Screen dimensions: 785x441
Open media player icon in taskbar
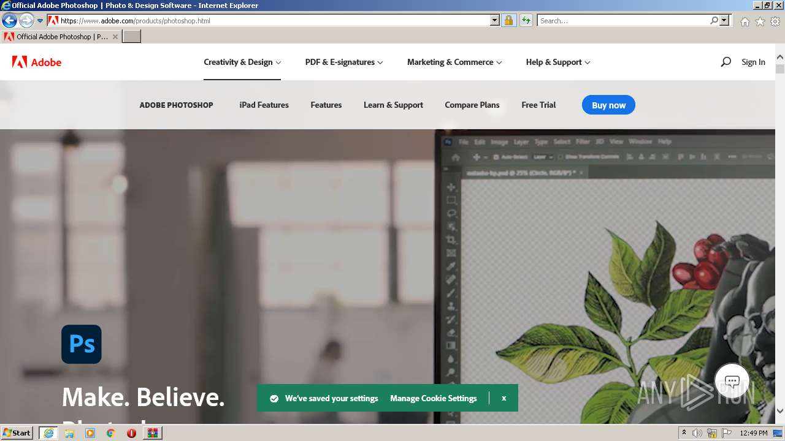90,433
